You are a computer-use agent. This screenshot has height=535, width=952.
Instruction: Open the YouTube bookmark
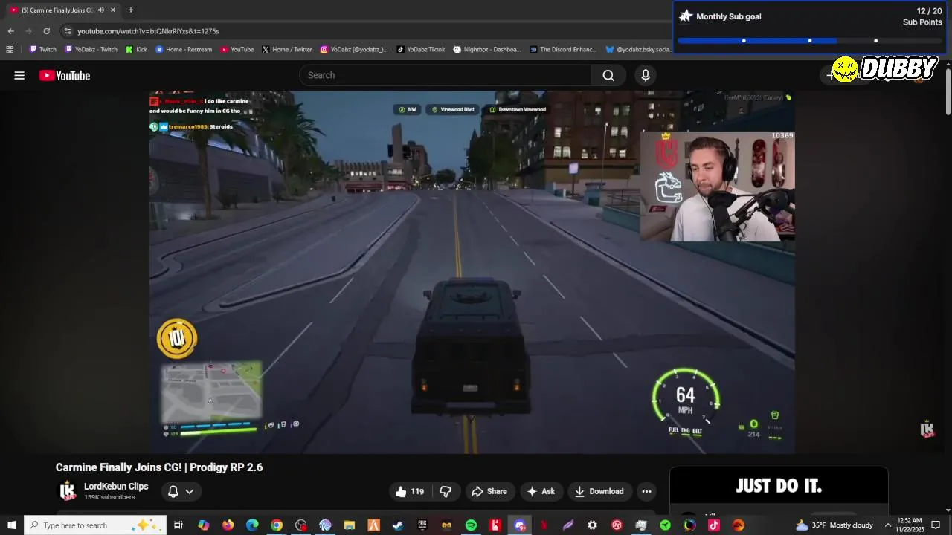pos(237,50)
